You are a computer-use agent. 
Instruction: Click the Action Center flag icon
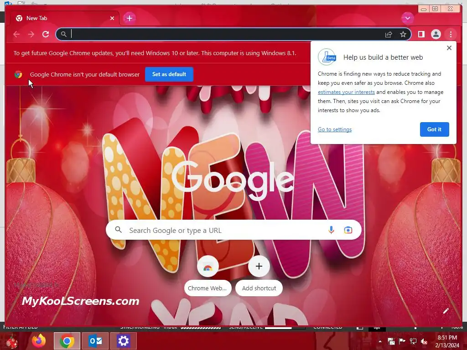(x=402, y=341)
